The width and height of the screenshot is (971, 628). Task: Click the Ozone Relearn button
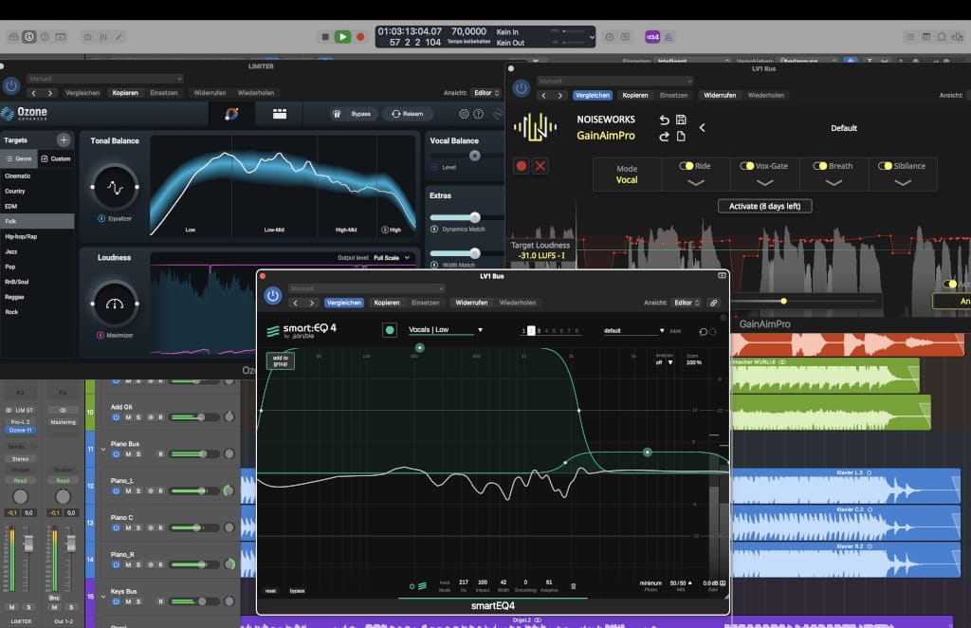coord(408,114)
